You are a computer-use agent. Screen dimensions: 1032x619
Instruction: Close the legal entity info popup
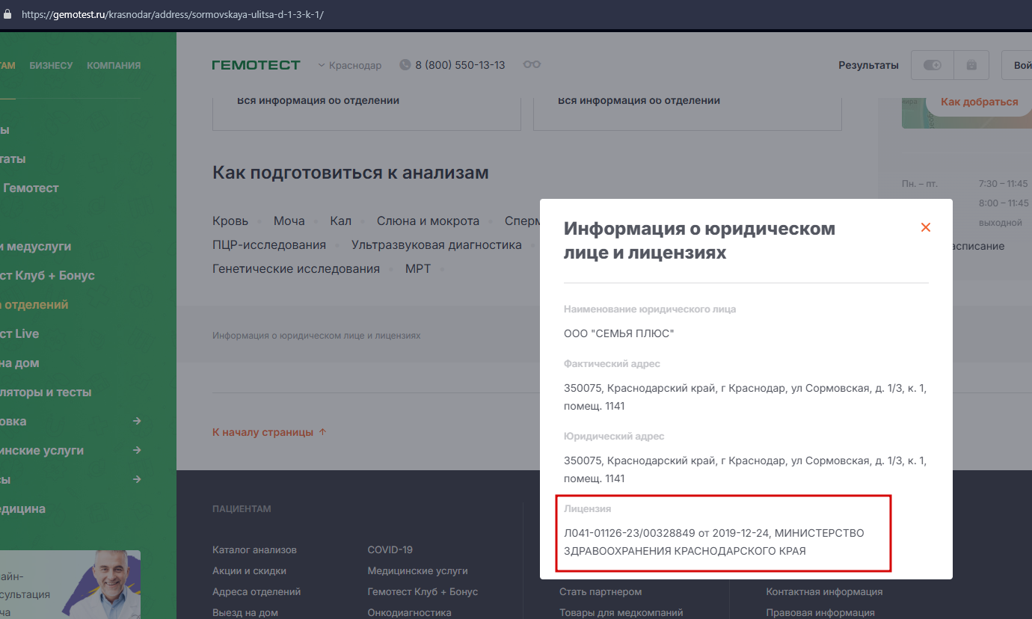tap(926, 227)
